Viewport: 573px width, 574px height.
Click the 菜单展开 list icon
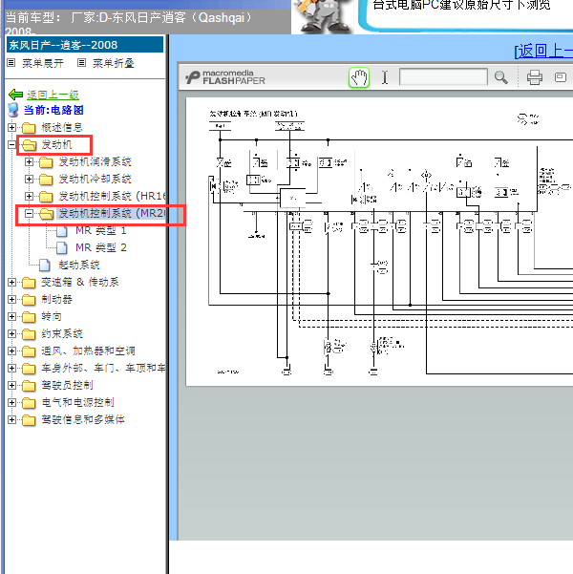click(x=11, y=63)
